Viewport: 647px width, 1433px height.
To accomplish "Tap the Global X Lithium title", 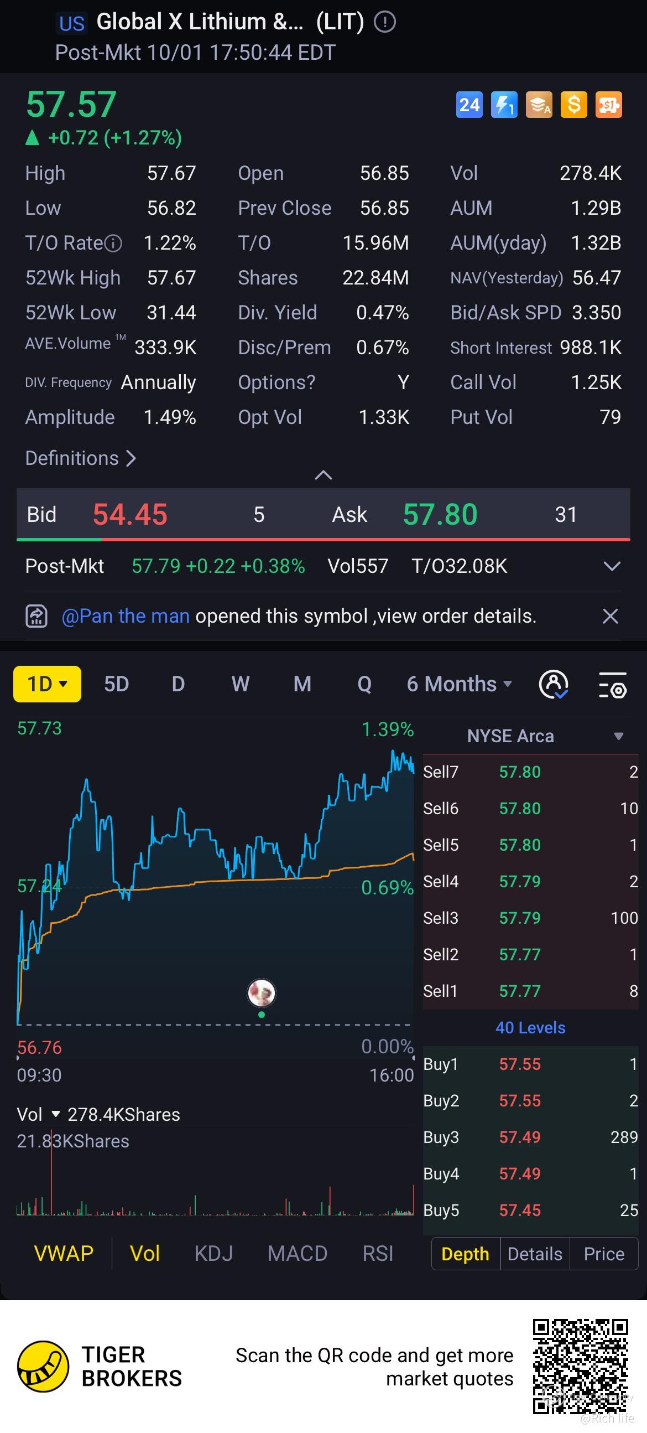I will click(x=200, y=22).
